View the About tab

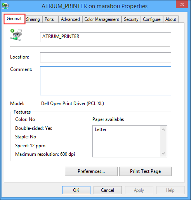[170, 19]
